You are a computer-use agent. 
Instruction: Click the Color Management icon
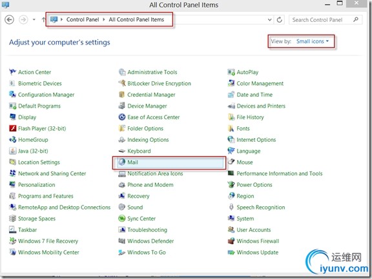pyautogui.click(x=231, y=83)
